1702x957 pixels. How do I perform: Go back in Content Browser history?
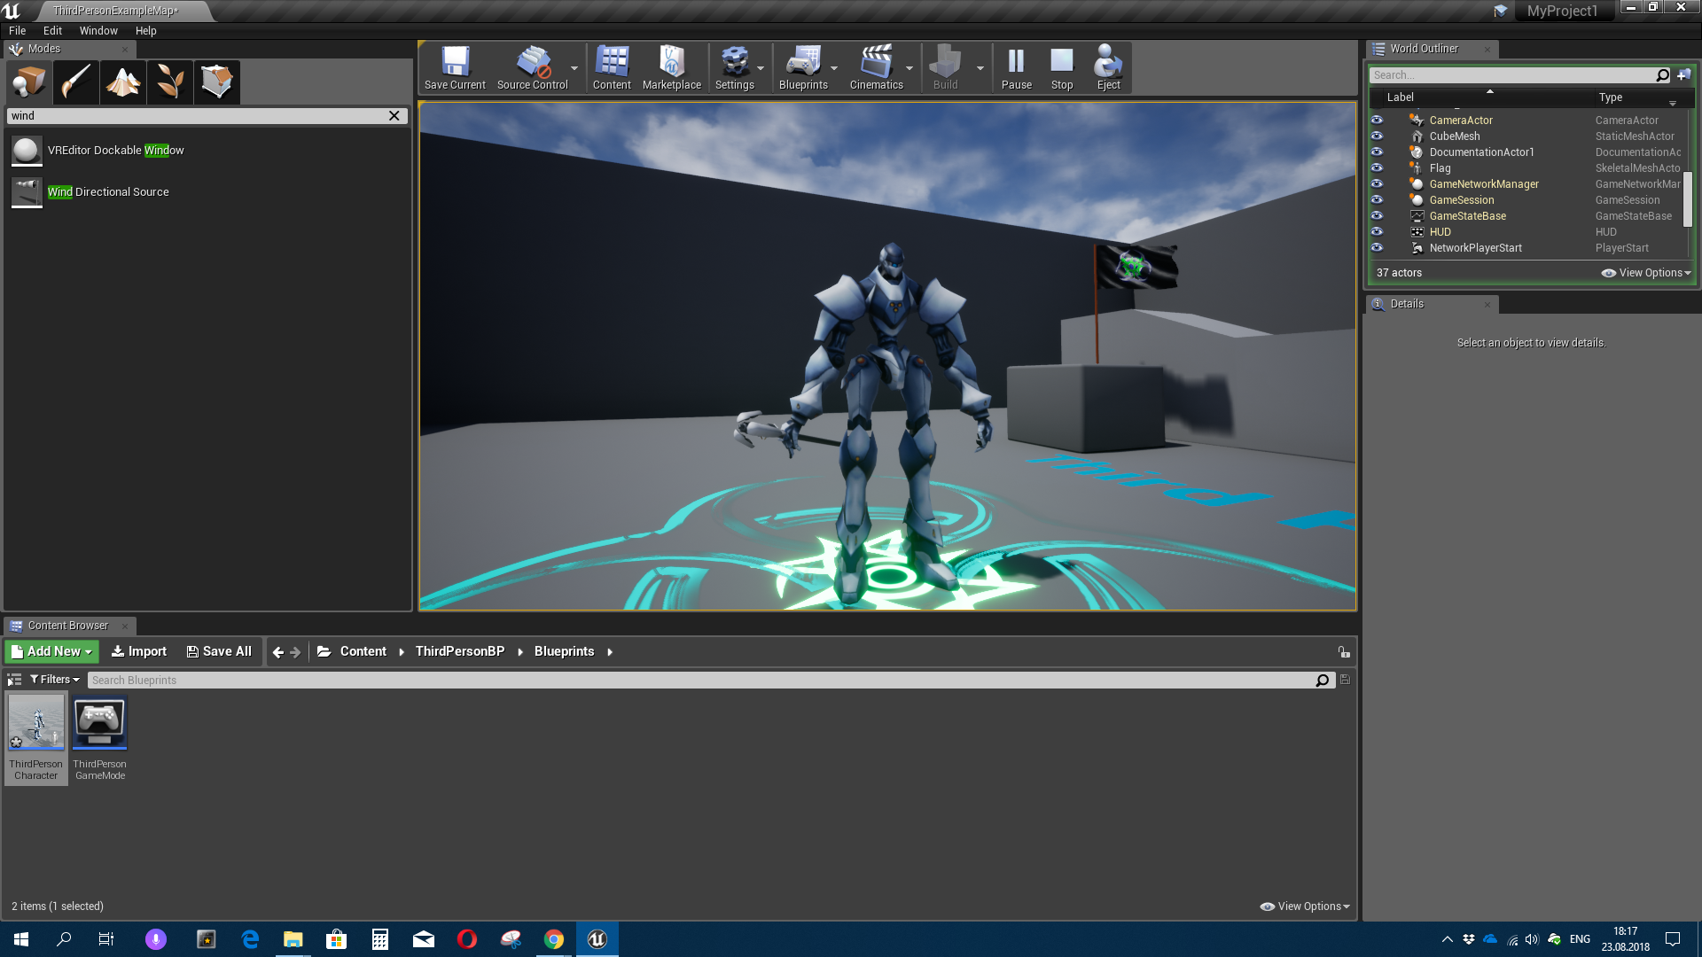(278, 652)
